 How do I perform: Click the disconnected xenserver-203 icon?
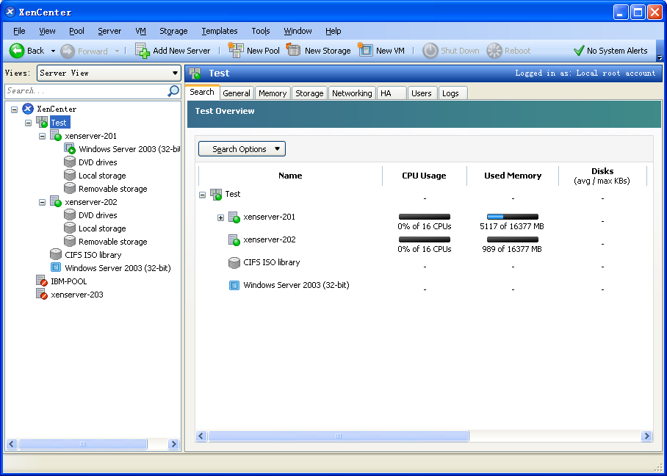click(x=42, y=294)
